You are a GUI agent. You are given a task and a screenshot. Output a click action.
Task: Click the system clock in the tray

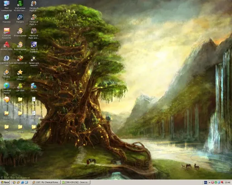point(227,182)
